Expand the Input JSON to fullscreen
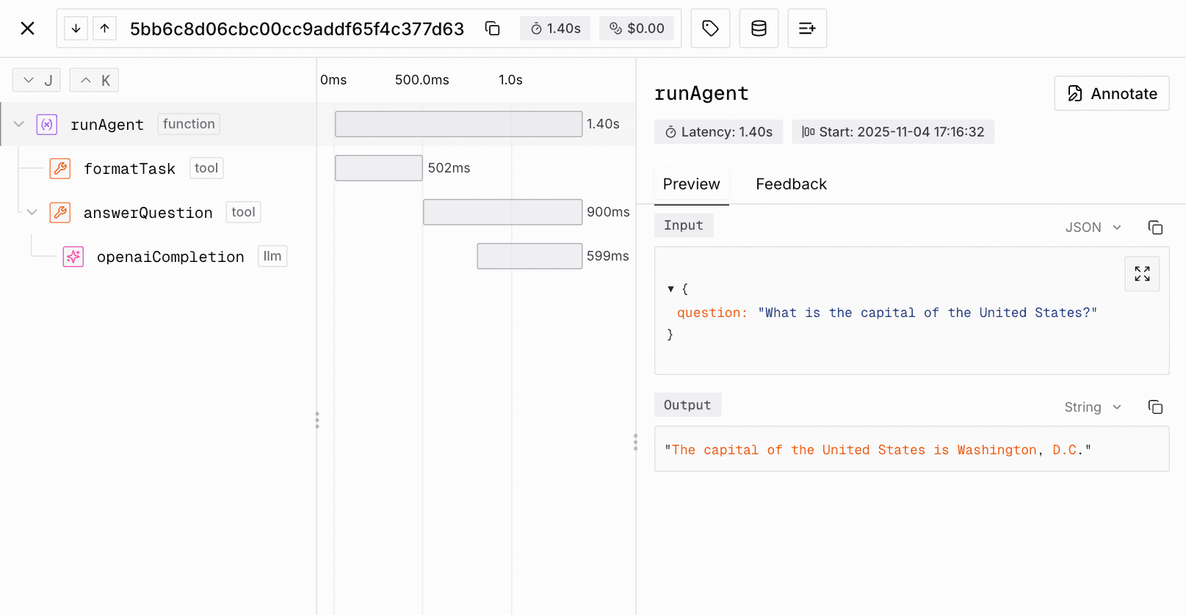The image size is (1186, 615). [1142, 274]
